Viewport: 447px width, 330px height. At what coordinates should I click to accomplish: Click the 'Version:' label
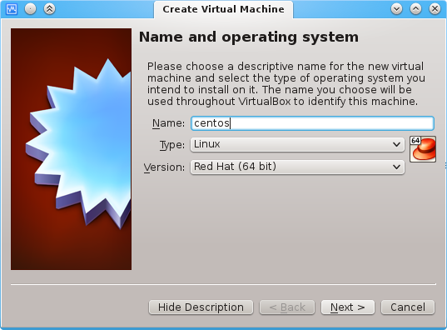[x=164, y=167]
